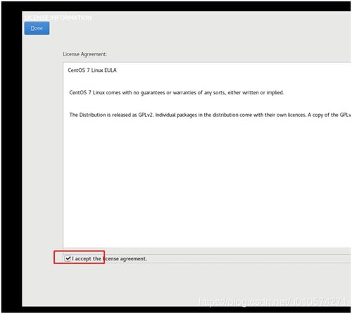This screenshot has height=314, width=352.
Task: Click the red highlight box around the checkbox
Action: [79, 257]
